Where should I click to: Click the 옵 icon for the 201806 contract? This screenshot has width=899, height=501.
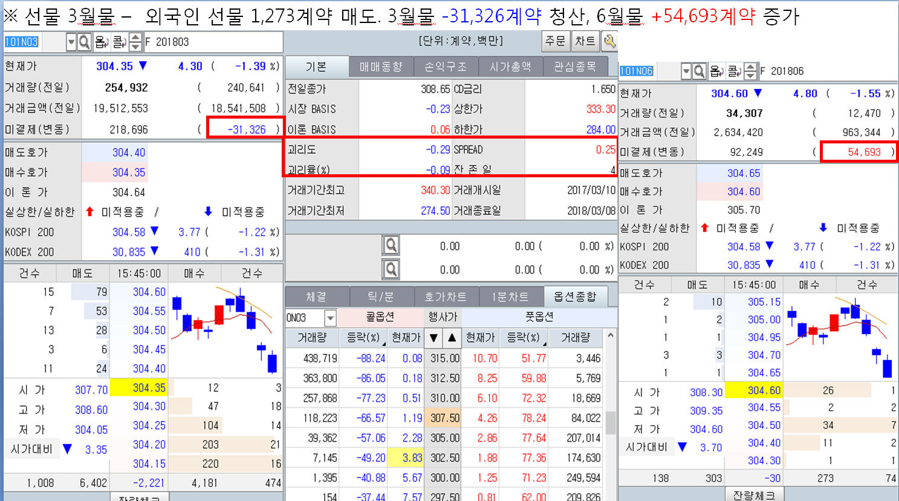[716, 71]
